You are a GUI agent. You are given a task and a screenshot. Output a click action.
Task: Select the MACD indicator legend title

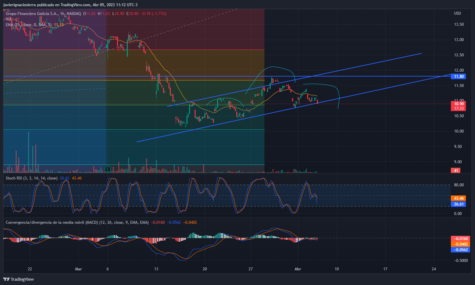pyautogui.click(x=77, y=222)
